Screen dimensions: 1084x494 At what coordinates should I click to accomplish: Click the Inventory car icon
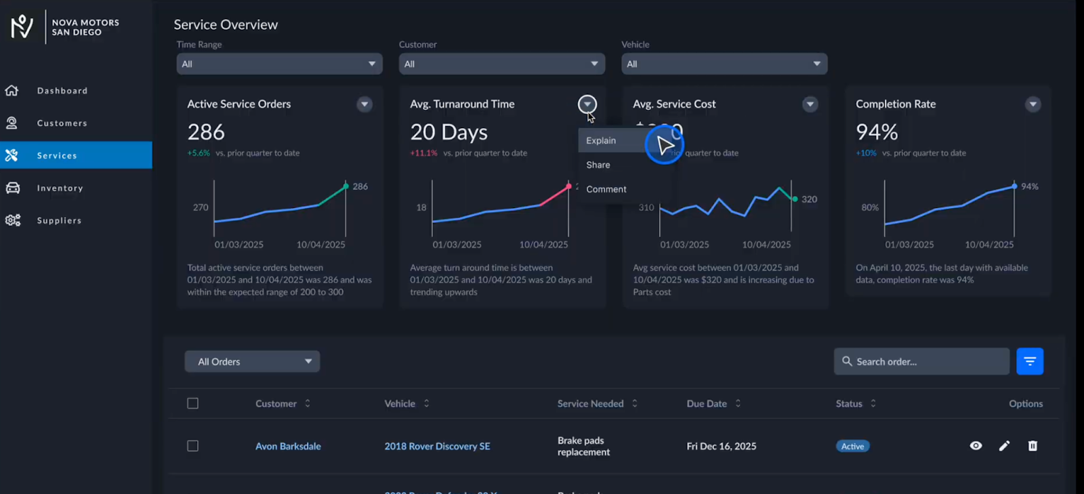click(12, 188)
